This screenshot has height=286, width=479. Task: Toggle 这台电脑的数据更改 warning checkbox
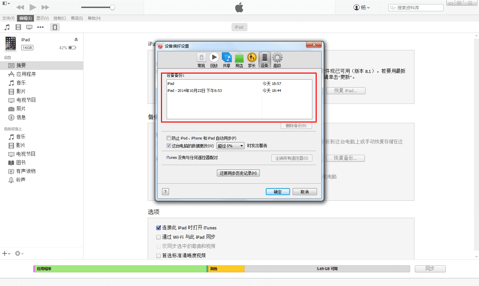(169, 146)
